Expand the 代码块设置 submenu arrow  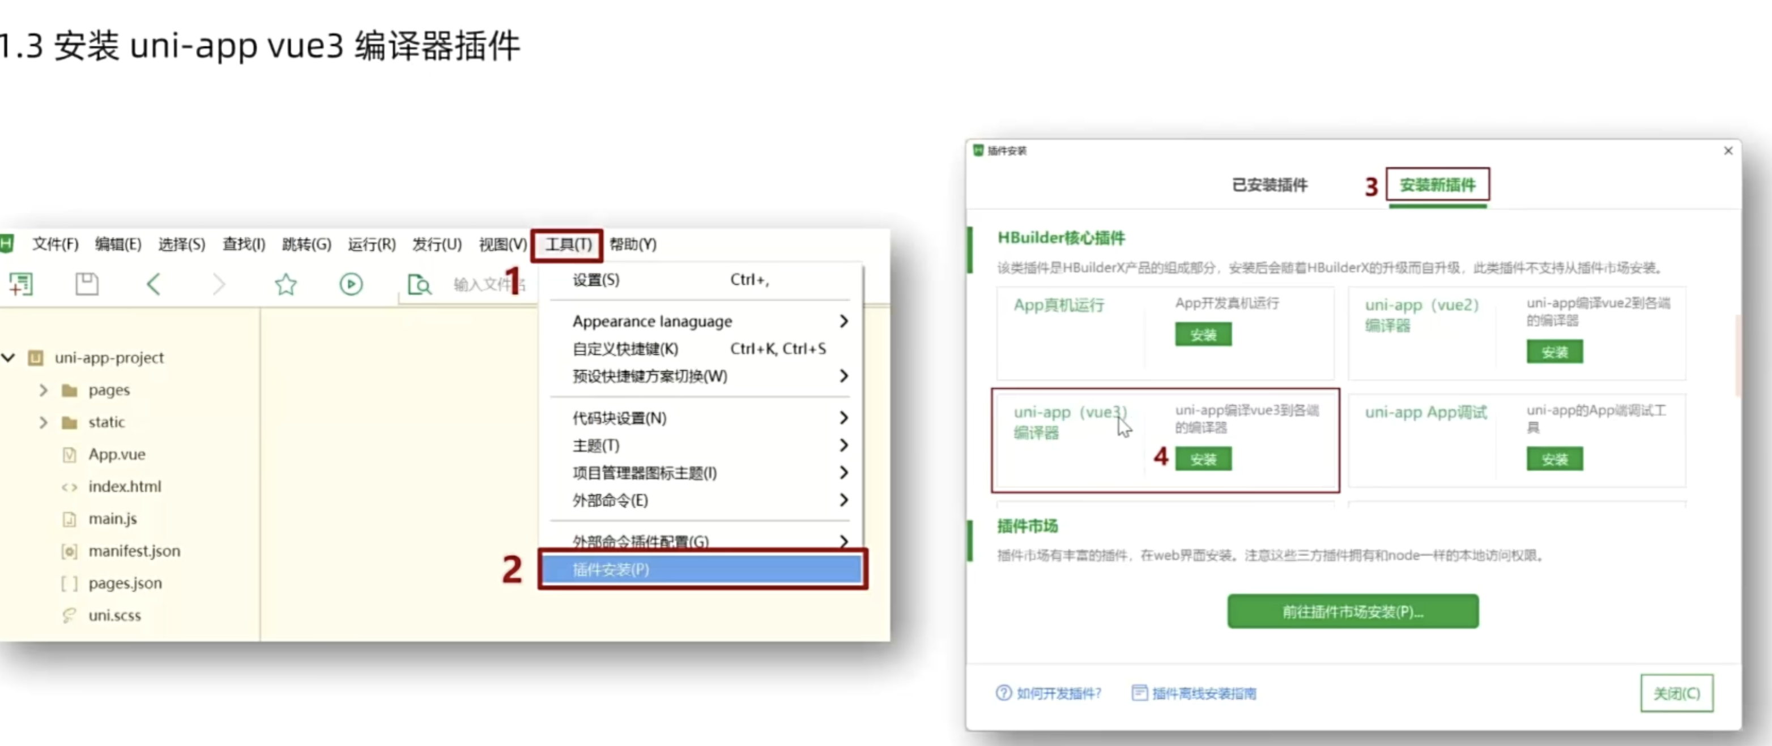[x=844, y=418]
